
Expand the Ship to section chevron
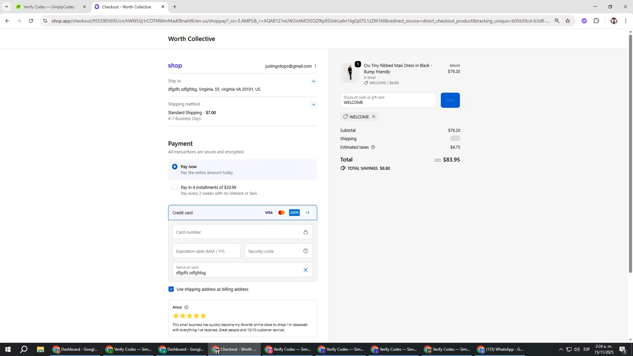pyautogui.click(x=314, y=81)
